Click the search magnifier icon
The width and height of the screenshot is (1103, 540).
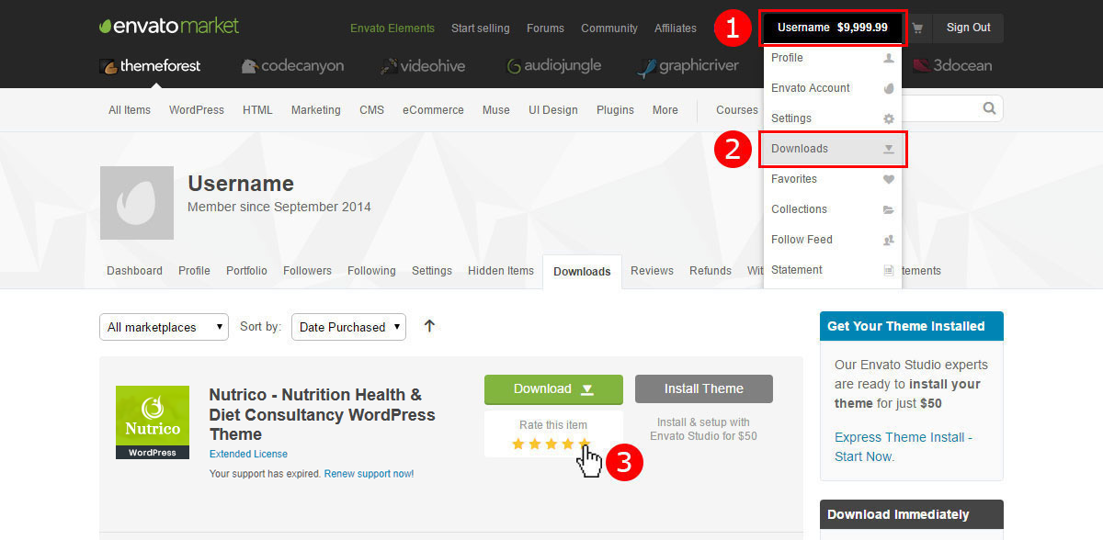tap(989, 108)
